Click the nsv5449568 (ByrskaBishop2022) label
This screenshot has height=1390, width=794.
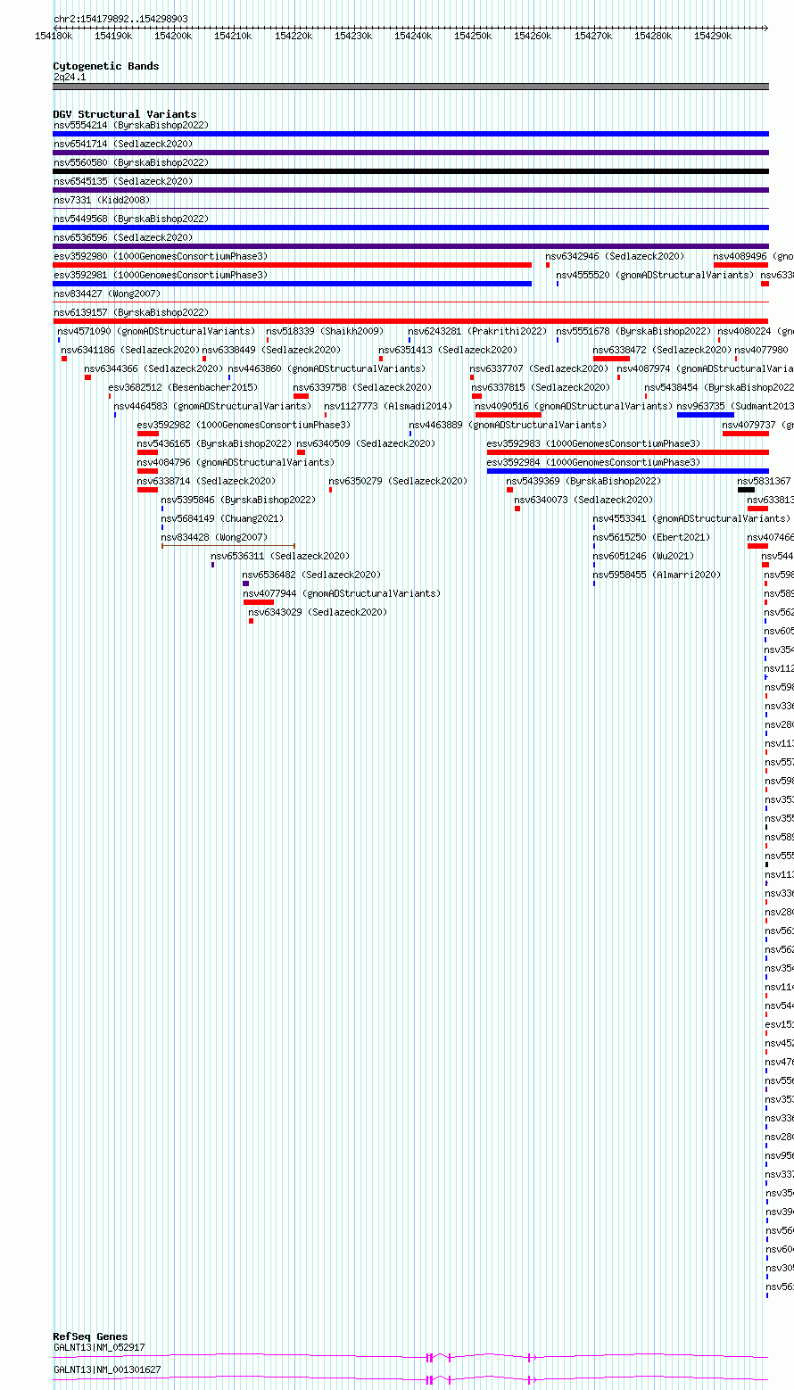tap(130, 219)
